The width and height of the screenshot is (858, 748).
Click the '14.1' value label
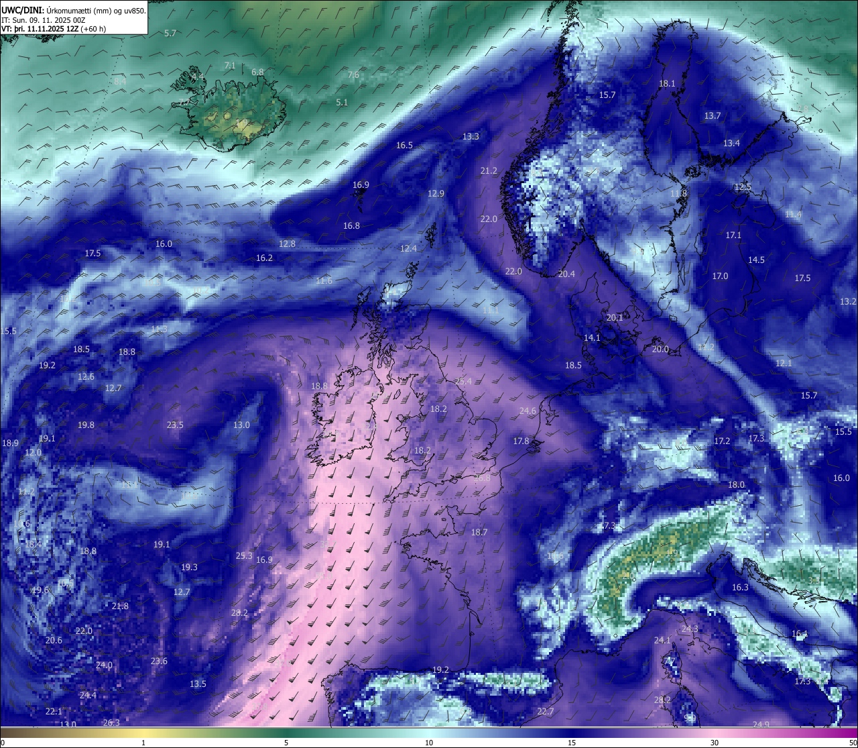592,338
